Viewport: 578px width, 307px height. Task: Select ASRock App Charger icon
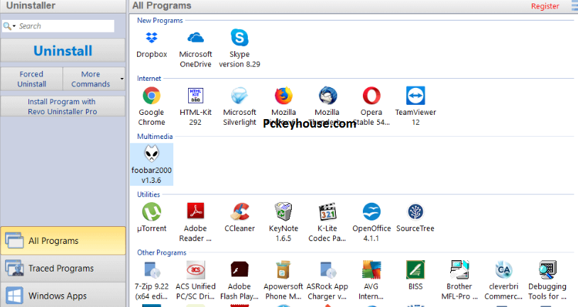coord(327,270)
